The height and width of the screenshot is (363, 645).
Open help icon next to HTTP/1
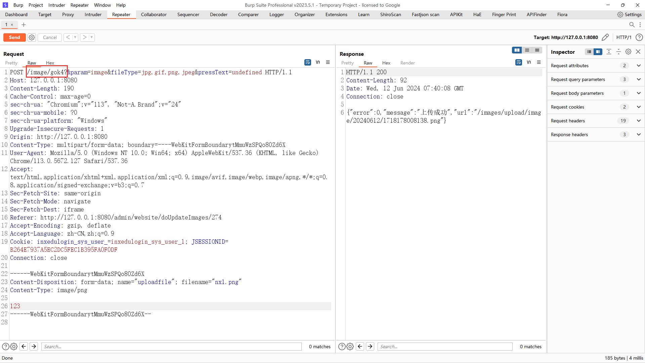(639, 37)
